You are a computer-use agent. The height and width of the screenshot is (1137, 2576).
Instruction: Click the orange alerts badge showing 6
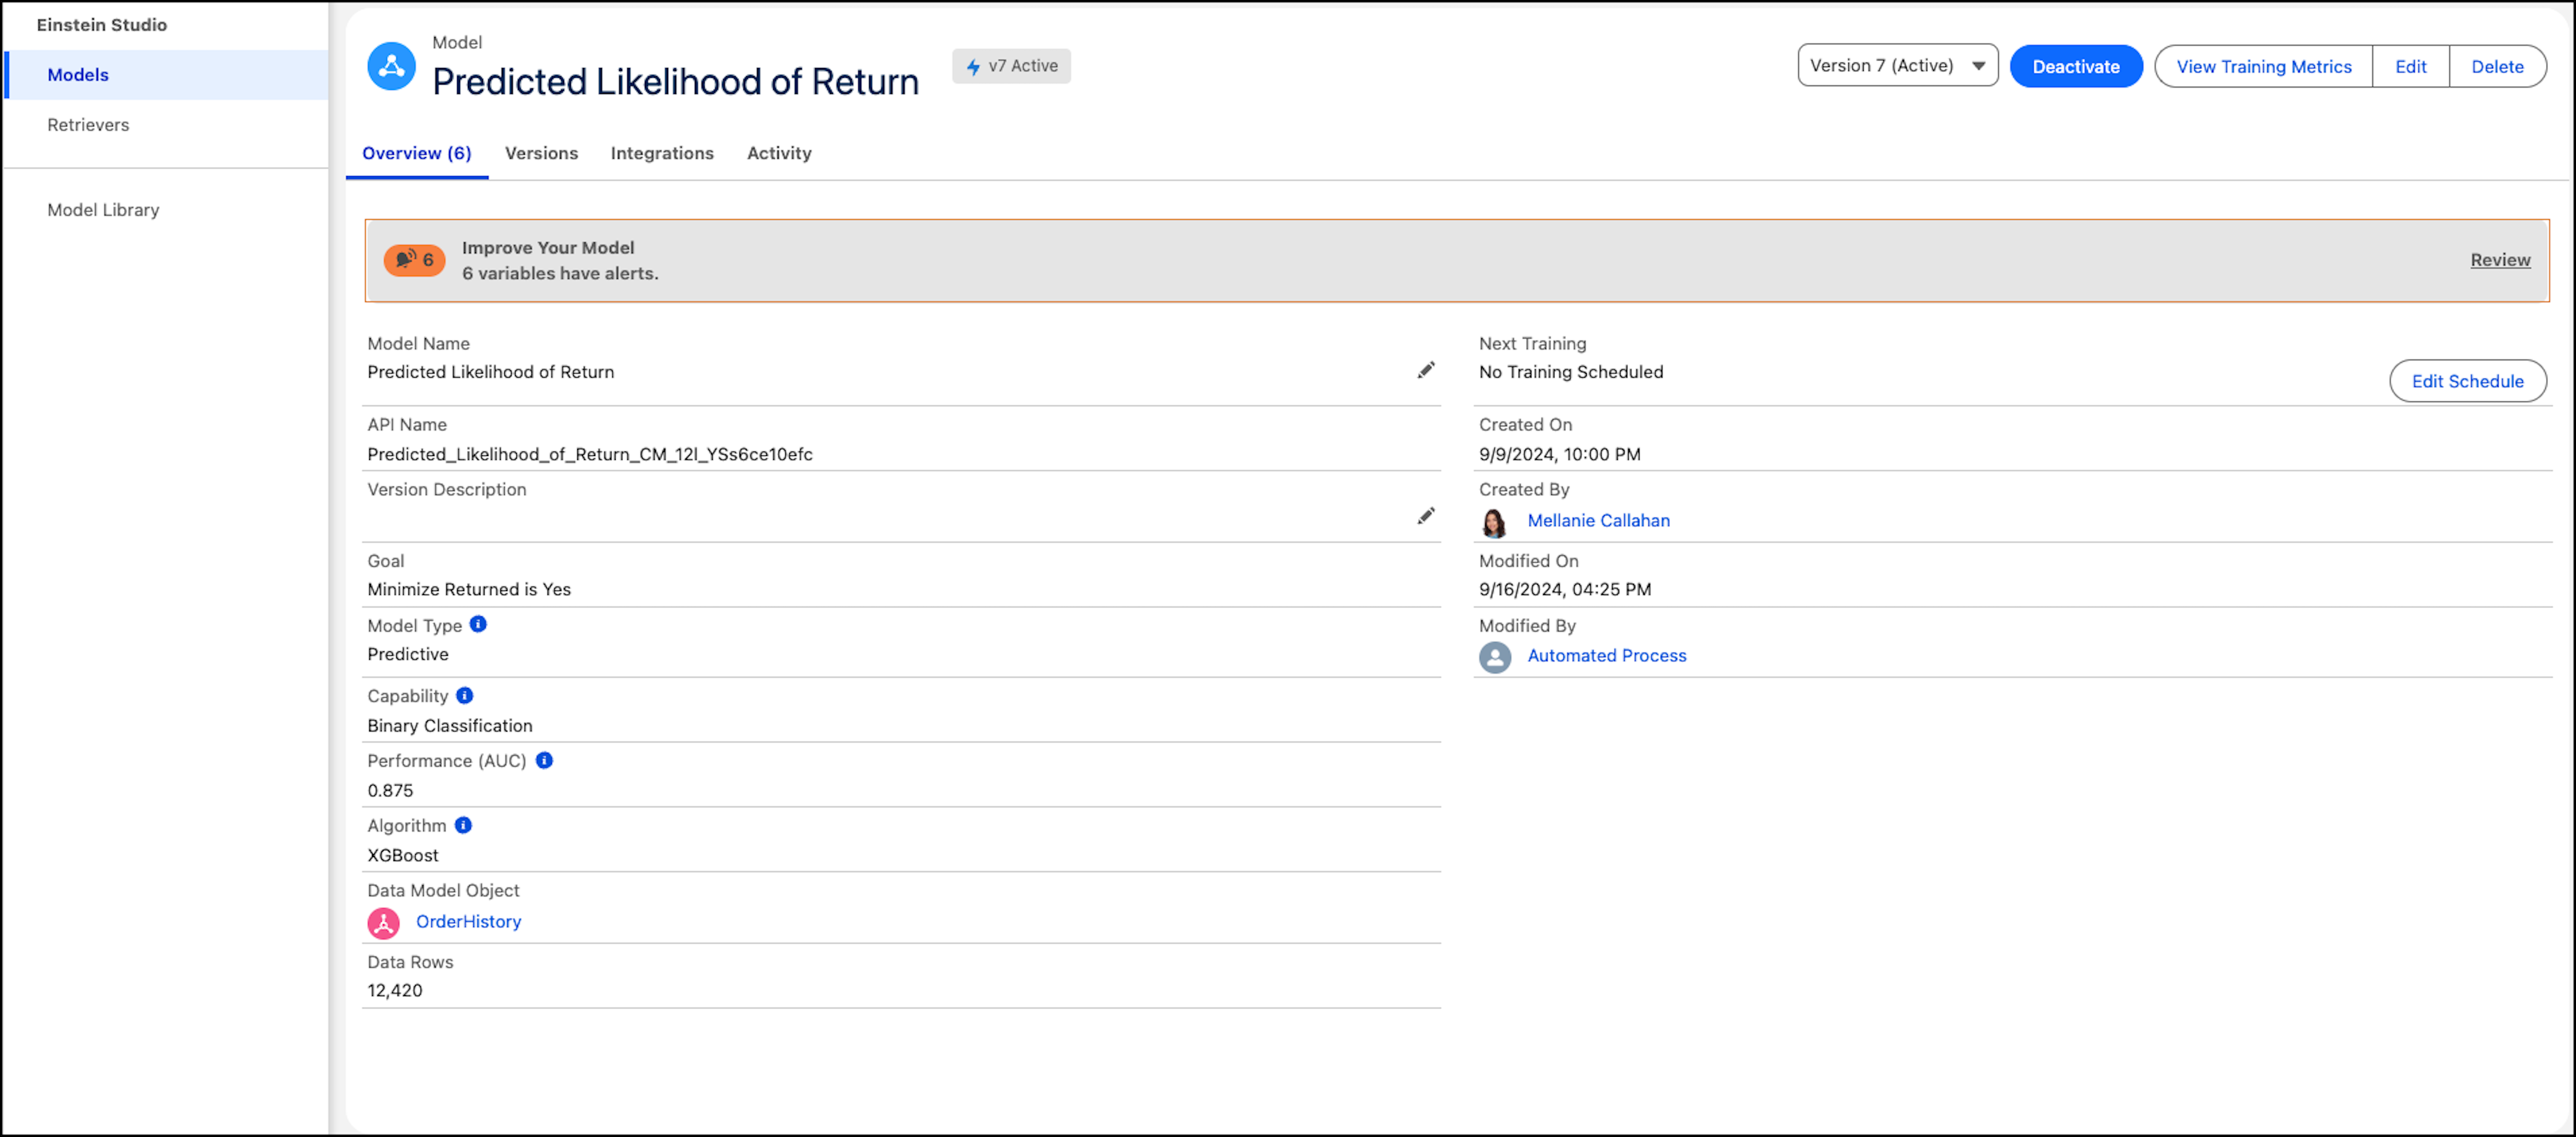[414, 260]
